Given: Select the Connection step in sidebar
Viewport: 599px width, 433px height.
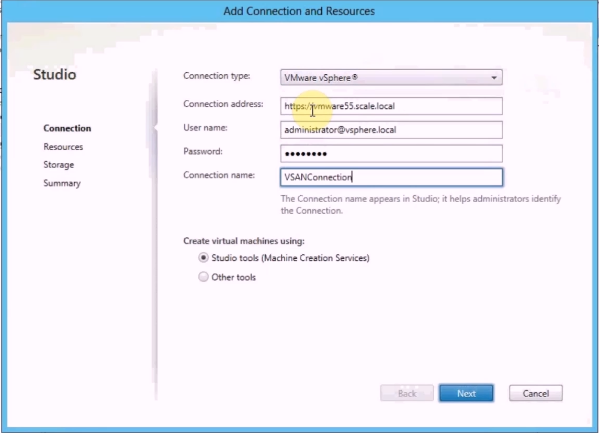Looking at the screenshot, I should coord(67,128).
